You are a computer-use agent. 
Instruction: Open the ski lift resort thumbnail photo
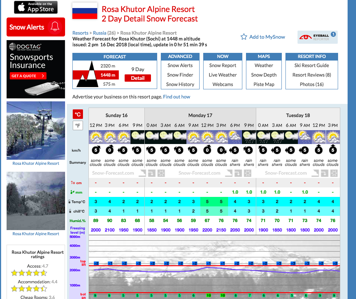pos(36,130)
